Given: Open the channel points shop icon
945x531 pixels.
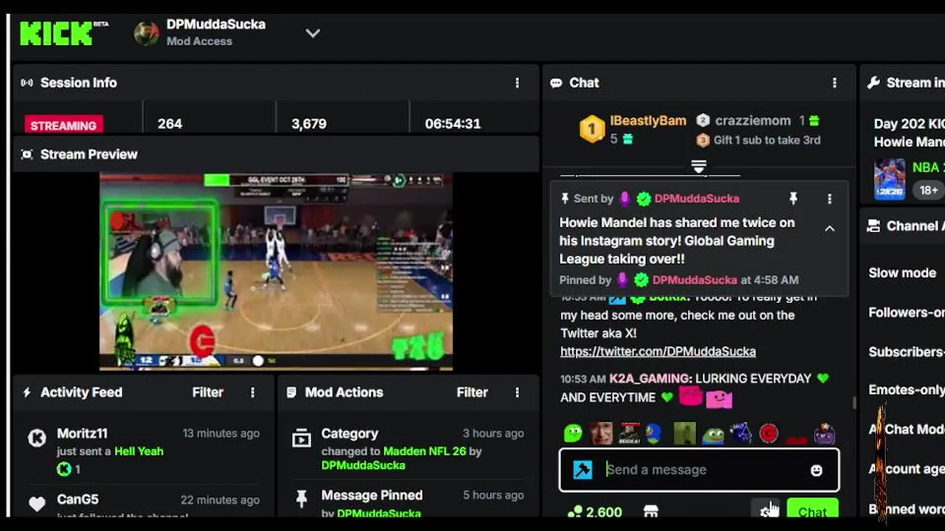Looking at the screenshot, I should coord(650,511).
